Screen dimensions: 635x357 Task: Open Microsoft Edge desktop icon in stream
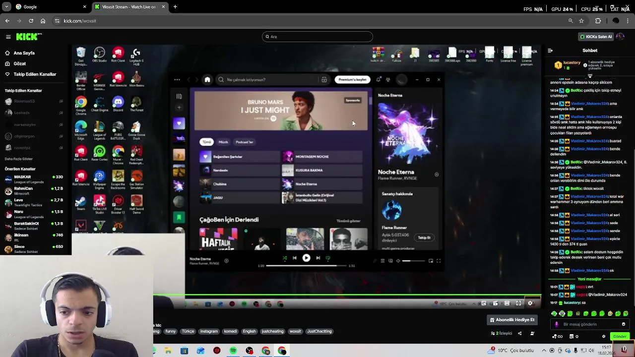81,130
